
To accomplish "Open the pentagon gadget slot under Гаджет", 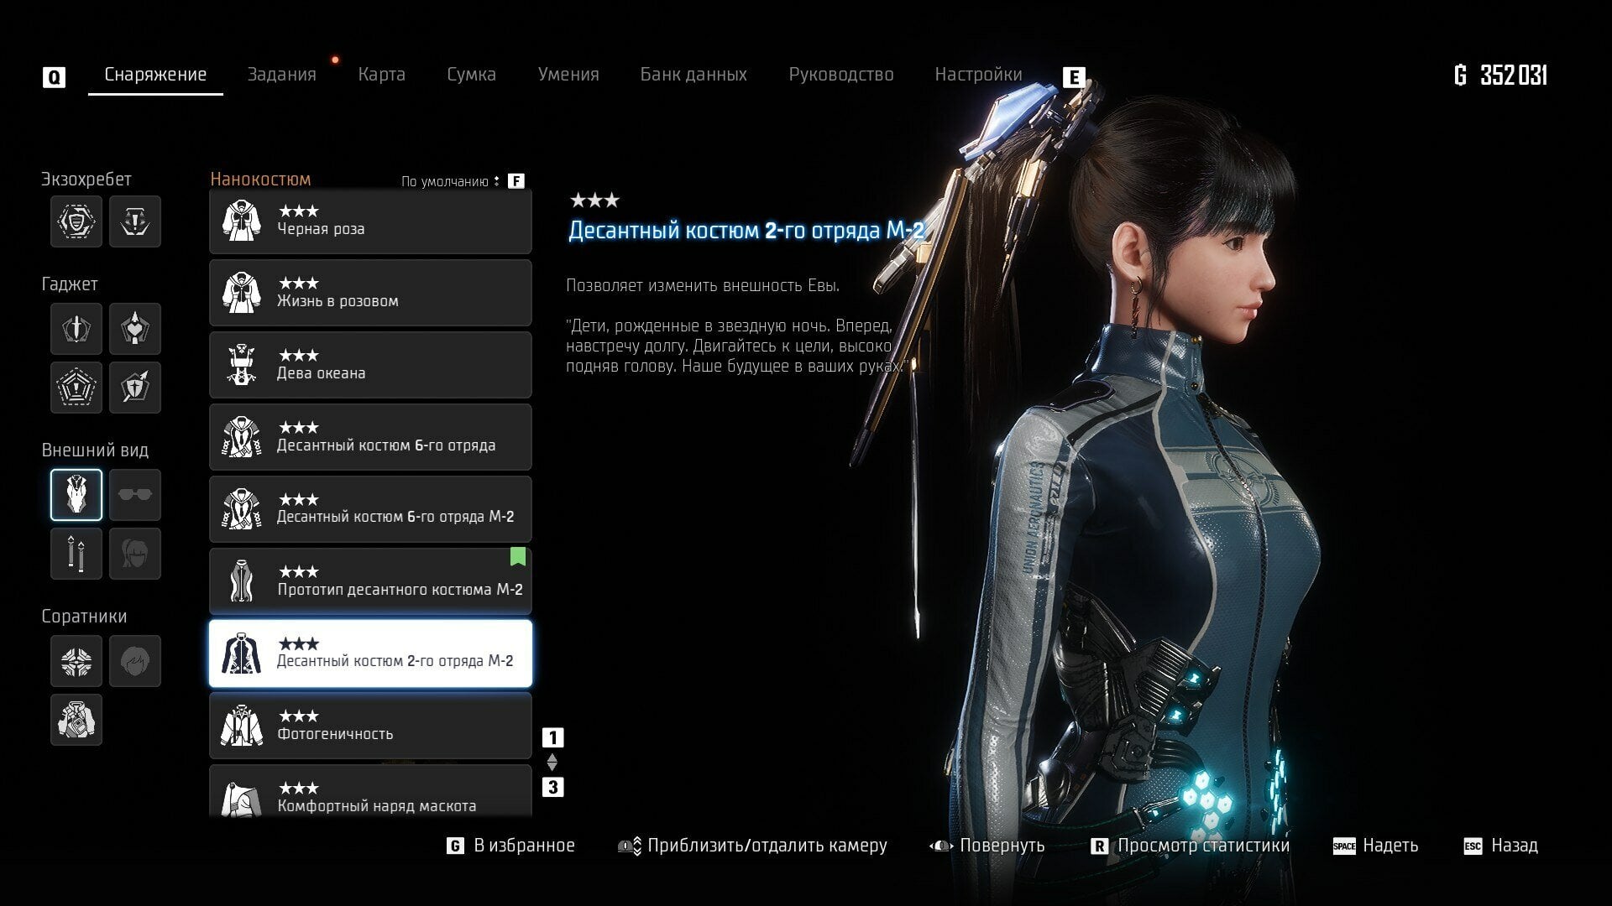I will (x=76, y=388).
